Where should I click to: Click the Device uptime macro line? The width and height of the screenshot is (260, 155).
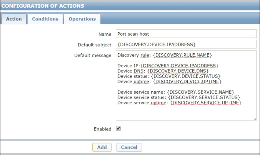click(x=170, y=81)
